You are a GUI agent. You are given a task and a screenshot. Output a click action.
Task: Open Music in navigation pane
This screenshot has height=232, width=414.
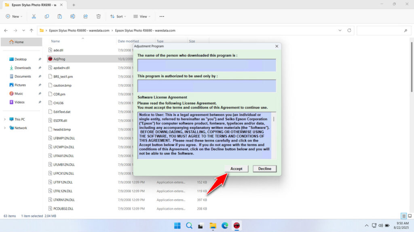(x=19, y=93)
